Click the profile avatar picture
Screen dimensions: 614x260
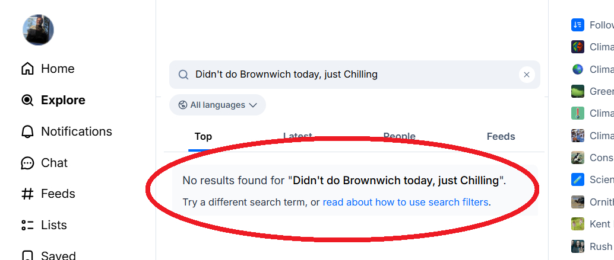39,30
